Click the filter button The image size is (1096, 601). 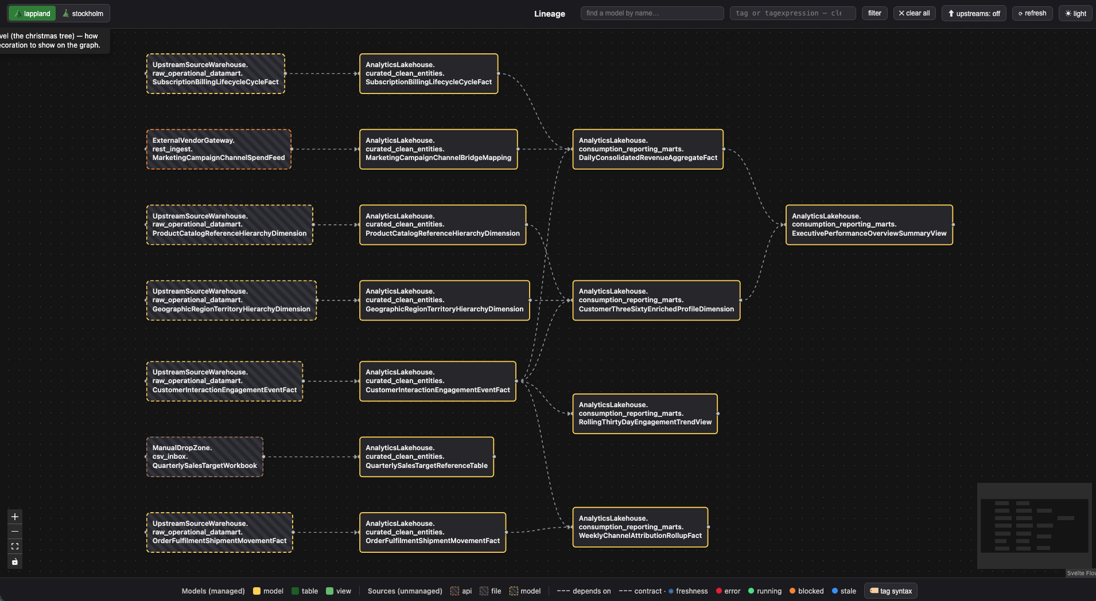[x=875, y=13]
